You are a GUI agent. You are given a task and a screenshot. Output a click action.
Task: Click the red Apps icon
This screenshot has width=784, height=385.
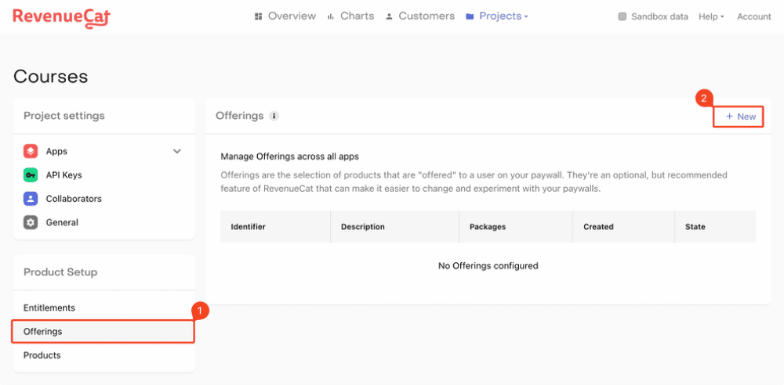tap(31, 151)
